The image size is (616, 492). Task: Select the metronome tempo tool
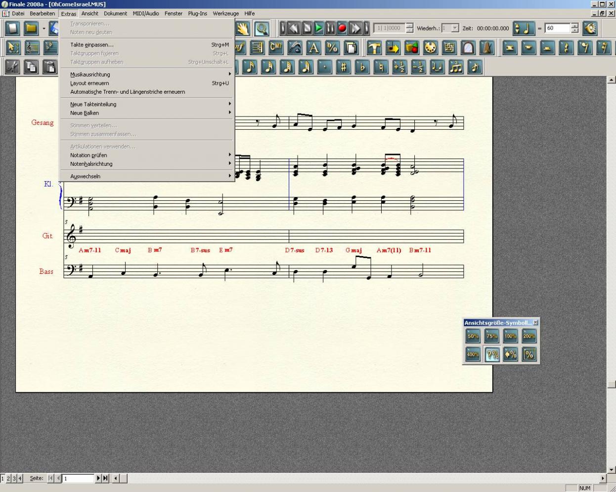coord(487,47)
